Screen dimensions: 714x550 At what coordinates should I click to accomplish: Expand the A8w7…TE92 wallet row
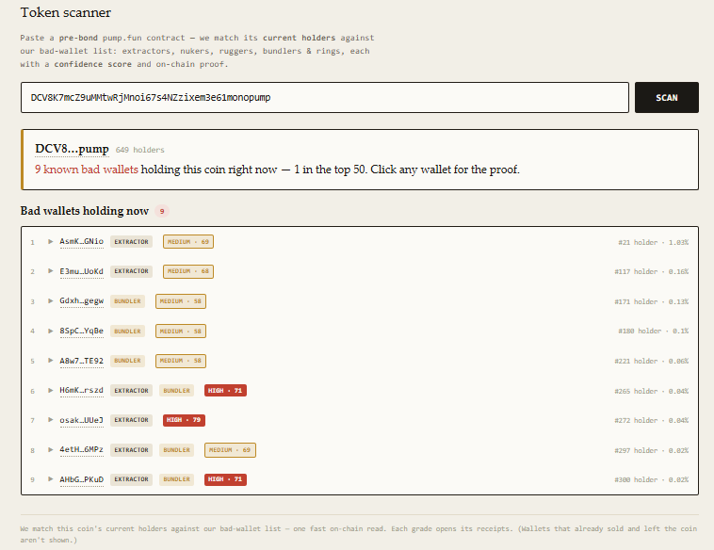[51, 361]
